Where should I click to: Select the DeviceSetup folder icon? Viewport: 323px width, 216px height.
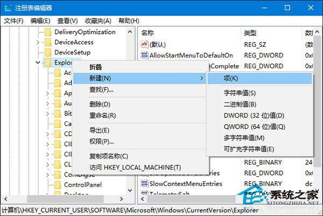pos(48,52)
